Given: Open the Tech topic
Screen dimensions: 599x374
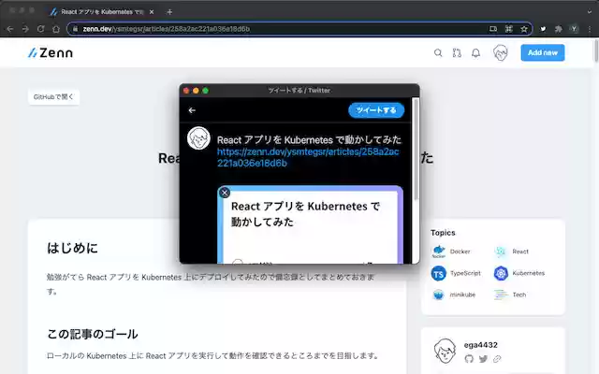Looking at the screenshot, I should (519, 295).
